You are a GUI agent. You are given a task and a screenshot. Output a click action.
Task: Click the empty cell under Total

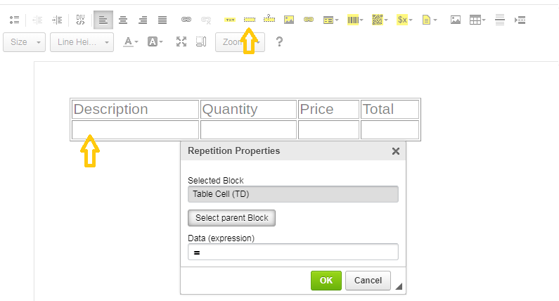point(390,129)
